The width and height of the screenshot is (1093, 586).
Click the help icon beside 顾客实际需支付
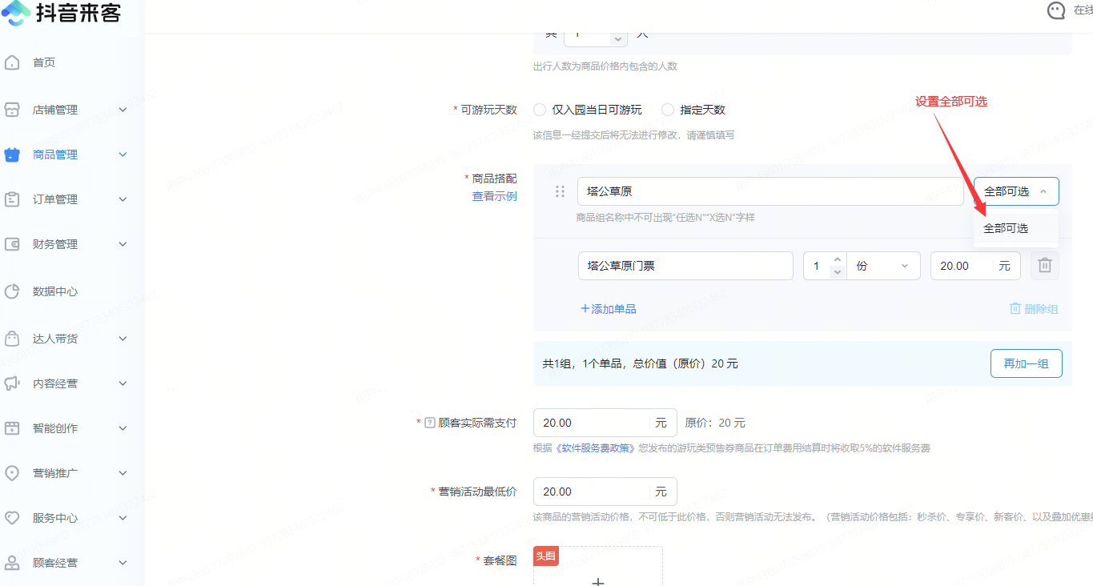pyautogui.click(x=429, y=423)
